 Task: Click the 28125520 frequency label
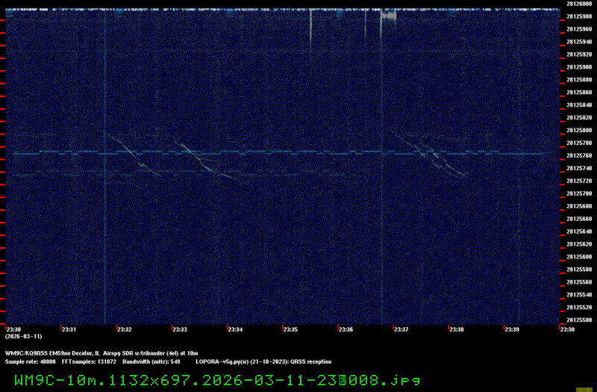click(x=579, y=307)
